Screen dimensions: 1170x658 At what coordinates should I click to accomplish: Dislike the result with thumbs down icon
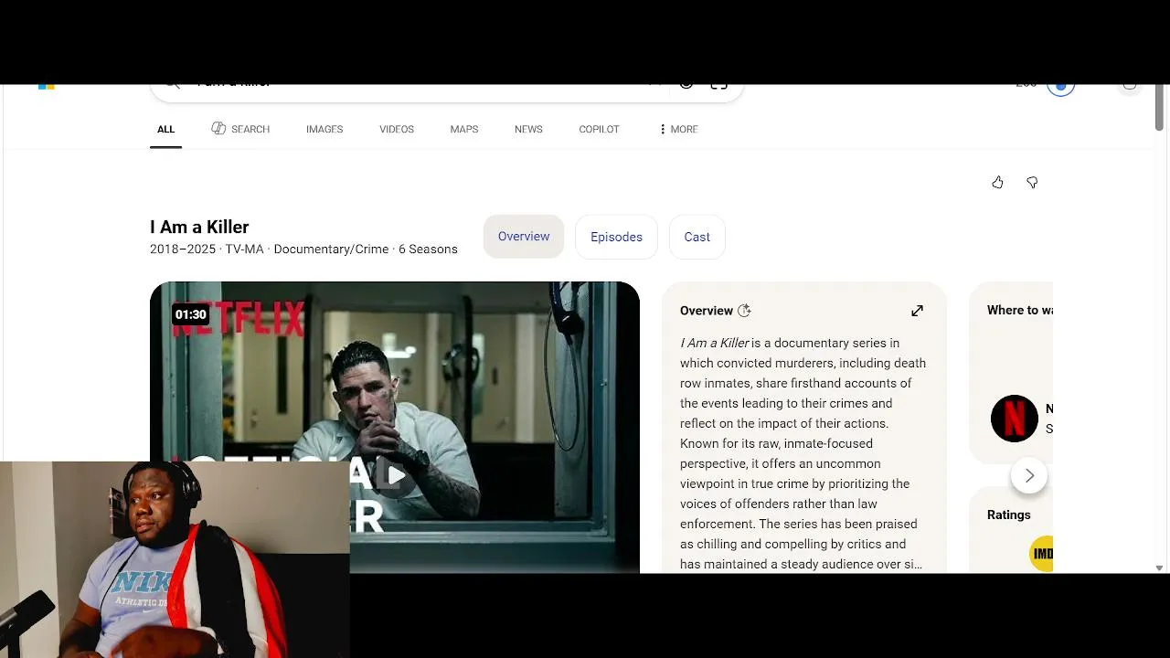click(x=1032, y=183)
